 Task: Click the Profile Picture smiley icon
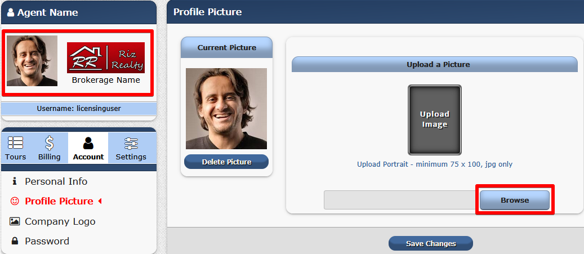tap(15, 201)
